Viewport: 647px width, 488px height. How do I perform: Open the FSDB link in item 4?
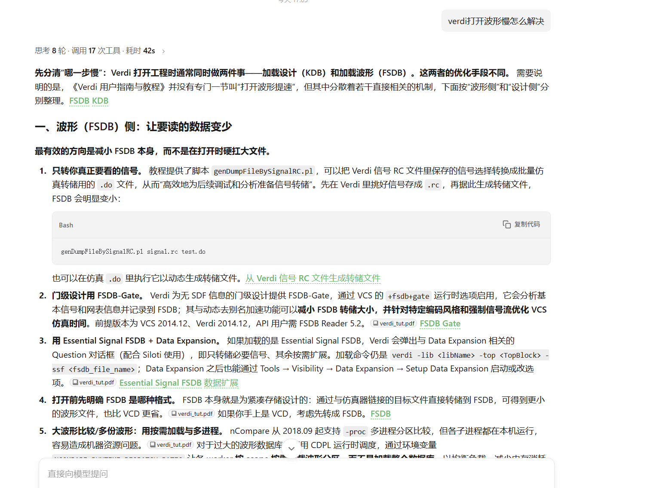point(380,414)
